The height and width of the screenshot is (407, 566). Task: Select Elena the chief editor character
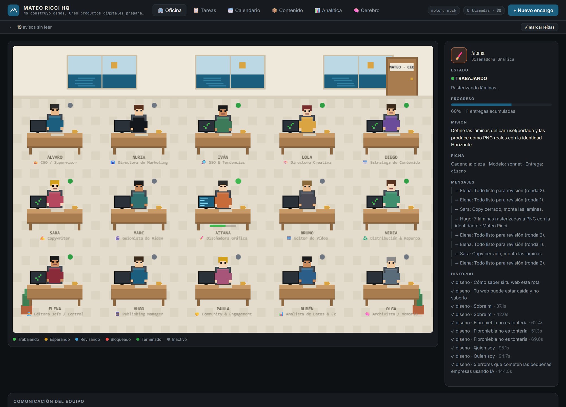[x=55, y=270]
